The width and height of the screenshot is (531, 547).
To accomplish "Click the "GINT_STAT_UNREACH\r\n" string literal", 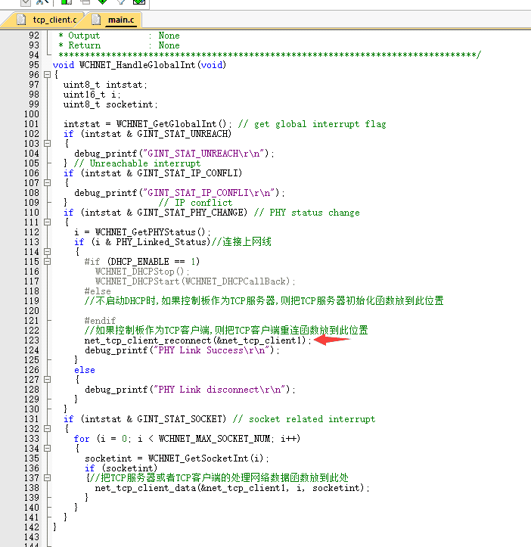I will pos(203,154).
